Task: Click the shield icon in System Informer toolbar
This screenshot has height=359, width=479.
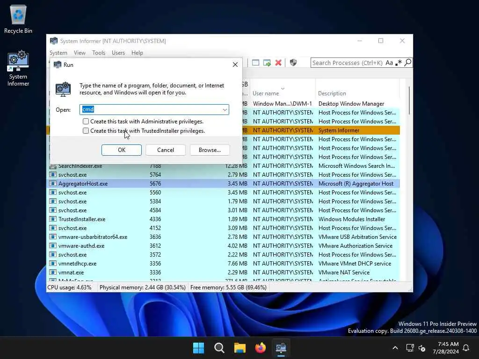Action: click(x=293, y=63)
